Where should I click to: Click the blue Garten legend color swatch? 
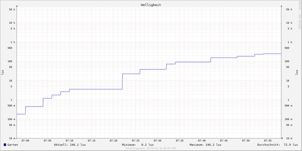(5, 145)
